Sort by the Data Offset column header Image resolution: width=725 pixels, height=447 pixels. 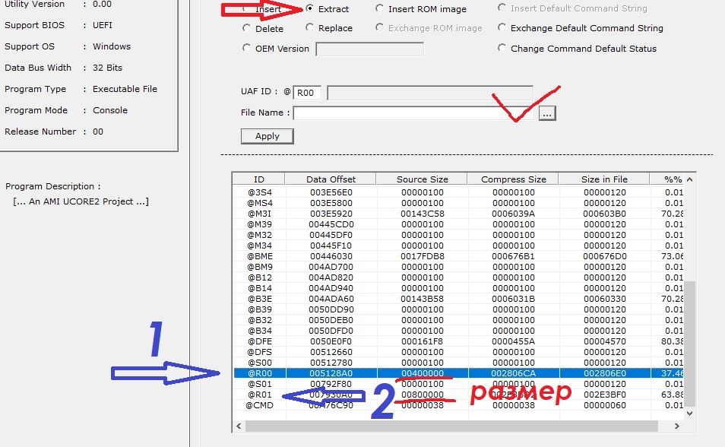click(331, 179)
